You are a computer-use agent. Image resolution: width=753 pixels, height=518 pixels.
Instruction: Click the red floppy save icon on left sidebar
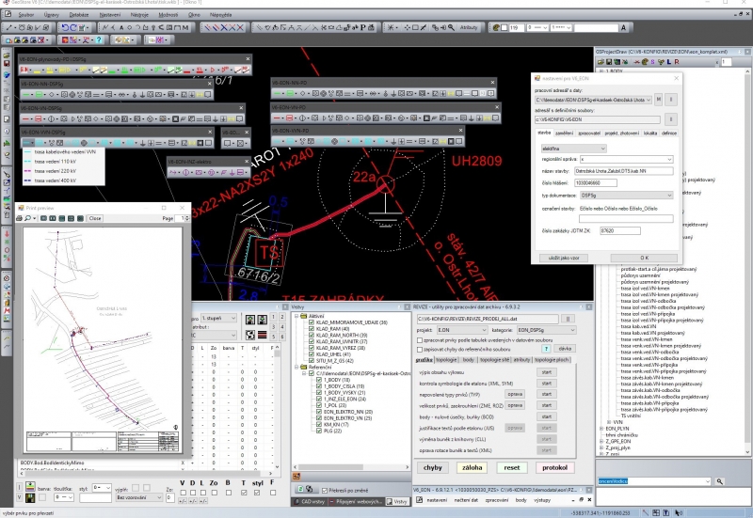(x=7, y=64)
